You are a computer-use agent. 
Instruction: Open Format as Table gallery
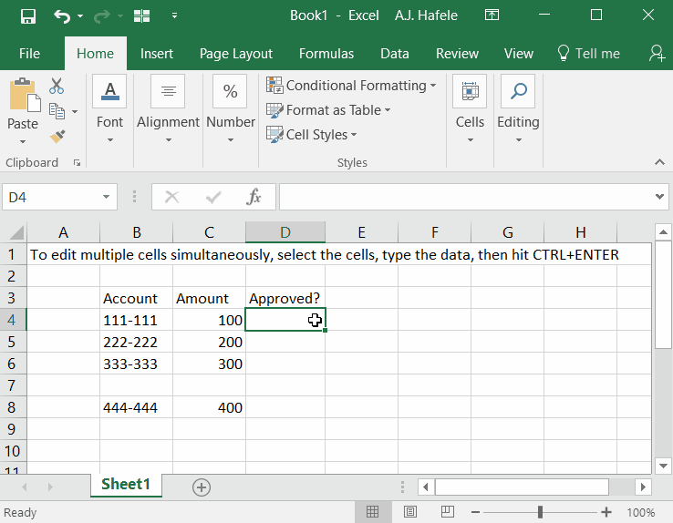click(328, 110)
